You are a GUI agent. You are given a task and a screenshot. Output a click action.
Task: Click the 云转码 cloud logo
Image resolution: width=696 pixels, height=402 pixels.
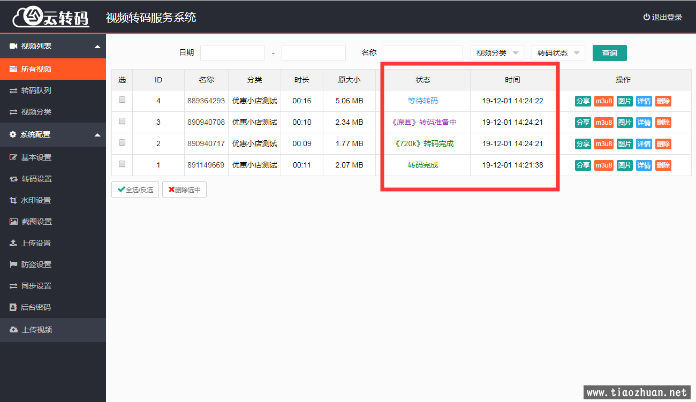[x=51, y=17]
